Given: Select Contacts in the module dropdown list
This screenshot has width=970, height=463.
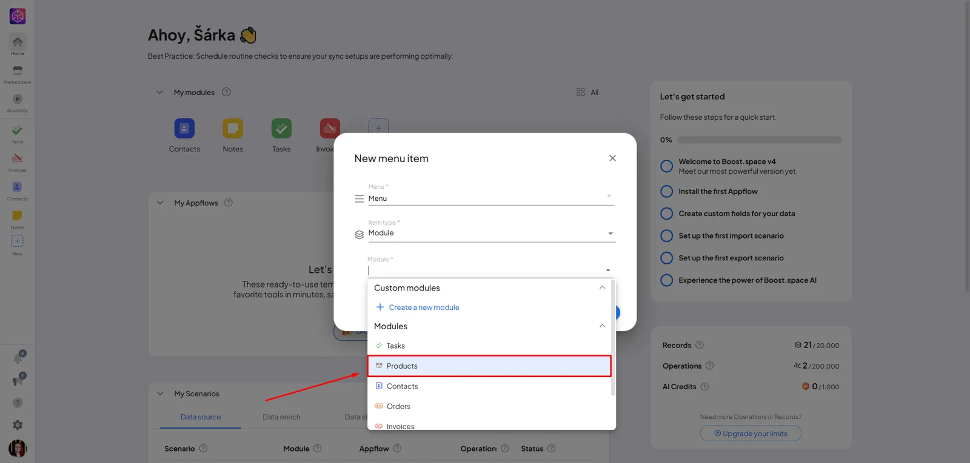Looking at the screenshot, I should point(489,386).
